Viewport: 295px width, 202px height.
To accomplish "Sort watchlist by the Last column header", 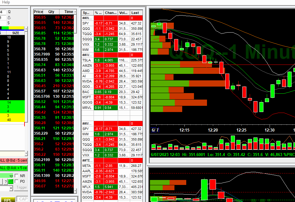I will point(136,13).
